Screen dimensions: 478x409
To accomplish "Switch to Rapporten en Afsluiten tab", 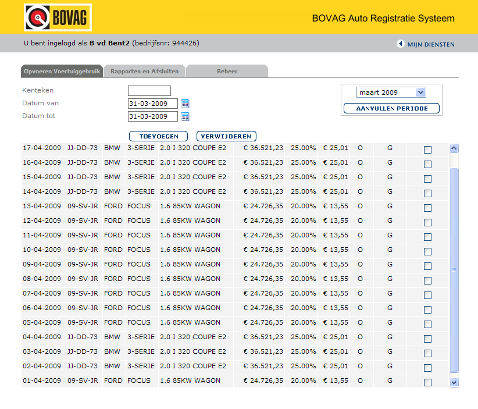I will pyautogui.click(x=144, y=72).
